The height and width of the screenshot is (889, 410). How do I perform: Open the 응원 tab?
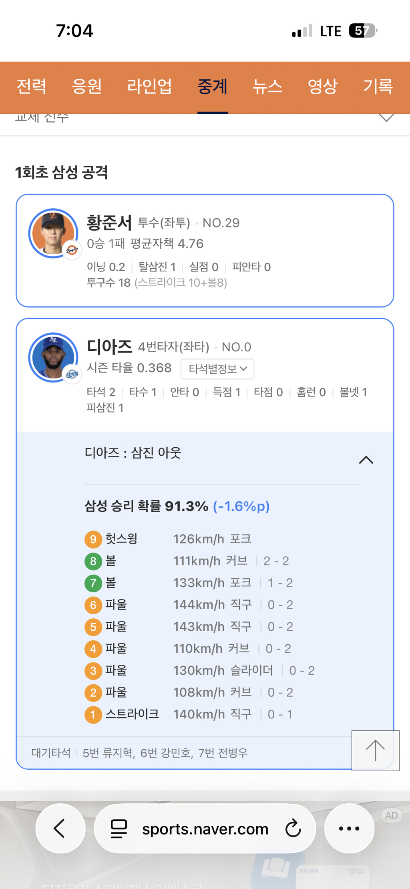(86, 86)
